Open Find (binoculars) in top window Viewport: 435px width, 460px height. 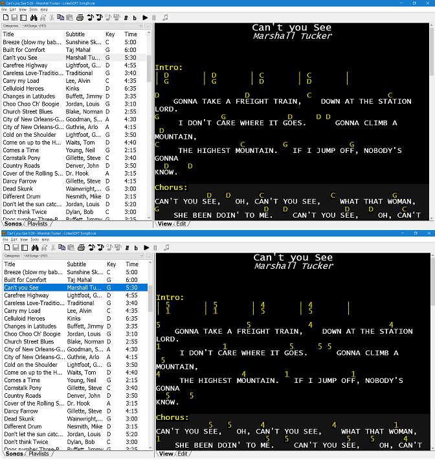(34, 17)
